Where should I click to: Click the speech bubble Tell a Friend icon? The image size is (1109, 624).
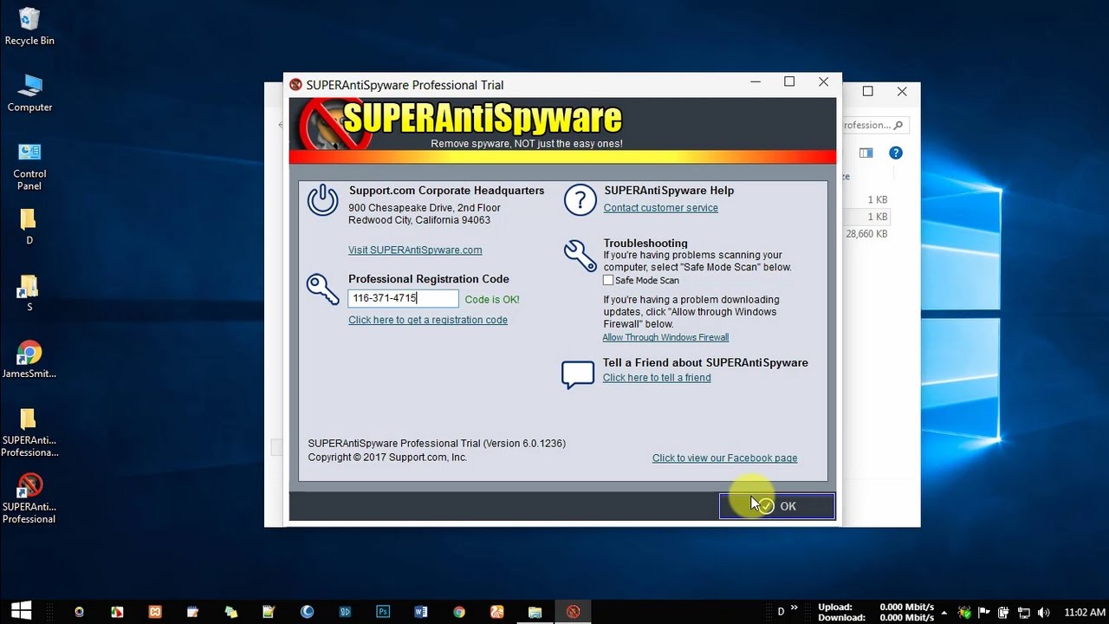[x=578, y=374]
